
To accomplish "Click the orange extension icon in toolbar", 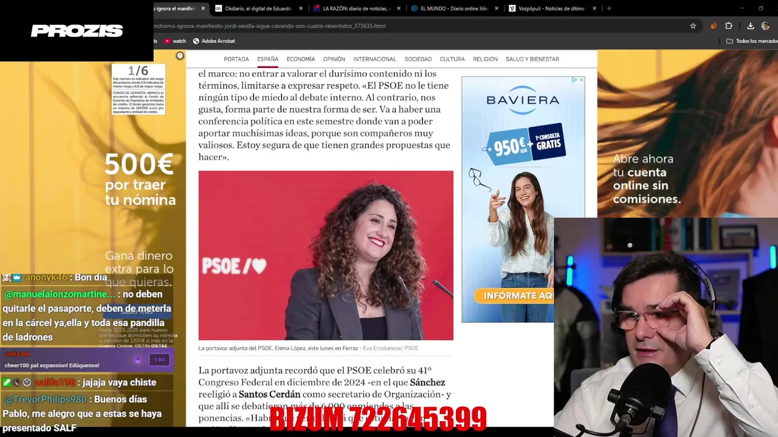I will tap(714, 26).
